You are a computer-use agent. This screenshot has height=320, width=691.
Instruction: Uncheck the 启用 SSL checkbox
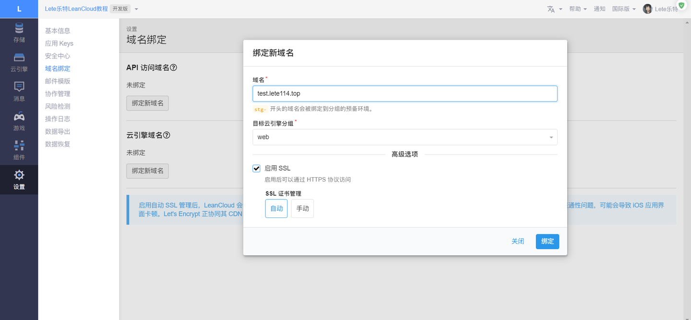pyautogui.click(x=256, y=168)
